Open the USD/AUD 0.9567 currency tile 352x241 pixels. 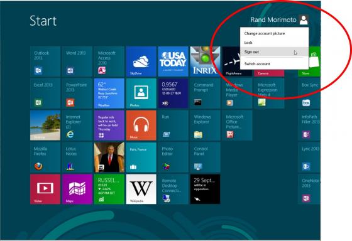[173, 94]
